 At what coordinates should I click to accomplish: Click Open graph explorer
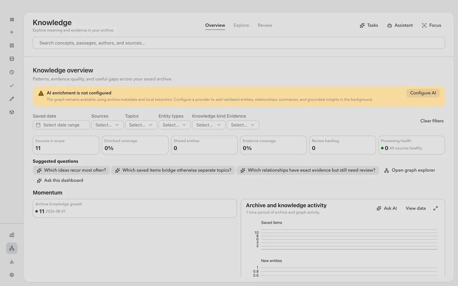click(x=409, y=170)
